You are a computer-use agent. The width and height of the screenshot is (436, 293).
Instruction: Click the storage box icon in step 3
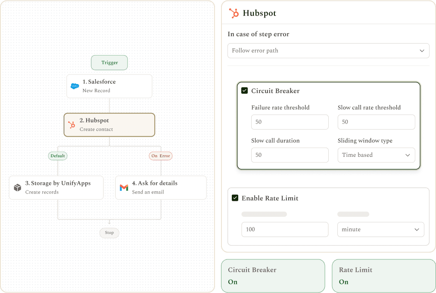[x=18, y=187]
